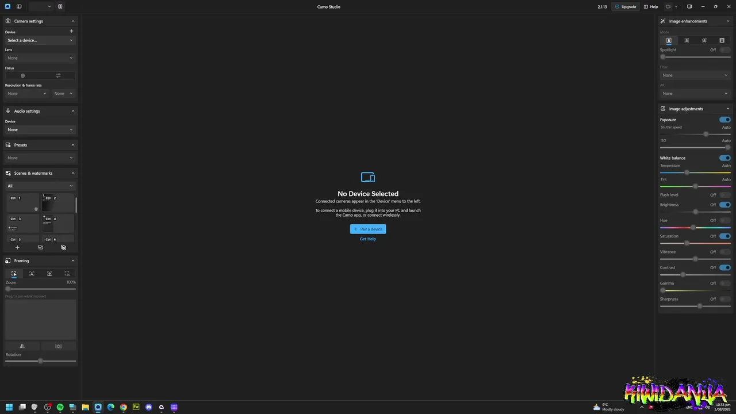Toggle the Flash level switch
The image size is (736, 414).
(x=725, y=195)
